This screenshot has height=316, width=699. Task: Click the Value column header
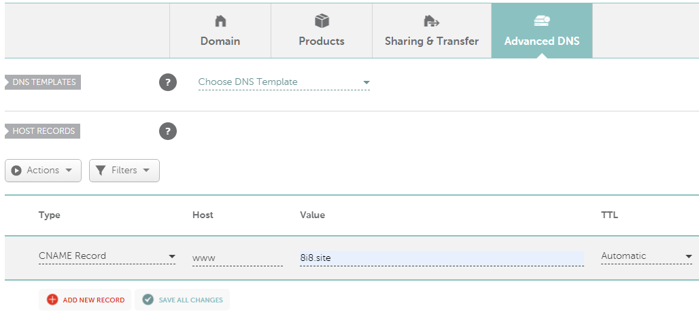(x=313, y=215)
